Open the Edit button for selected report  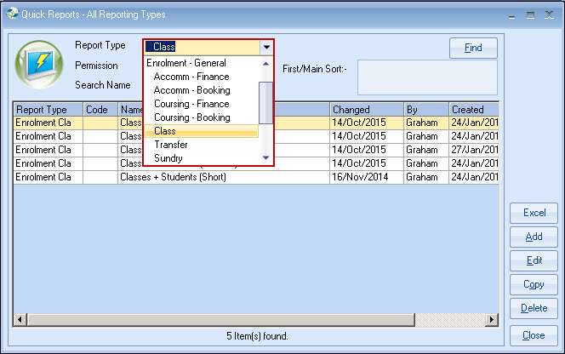pos(534,260)
